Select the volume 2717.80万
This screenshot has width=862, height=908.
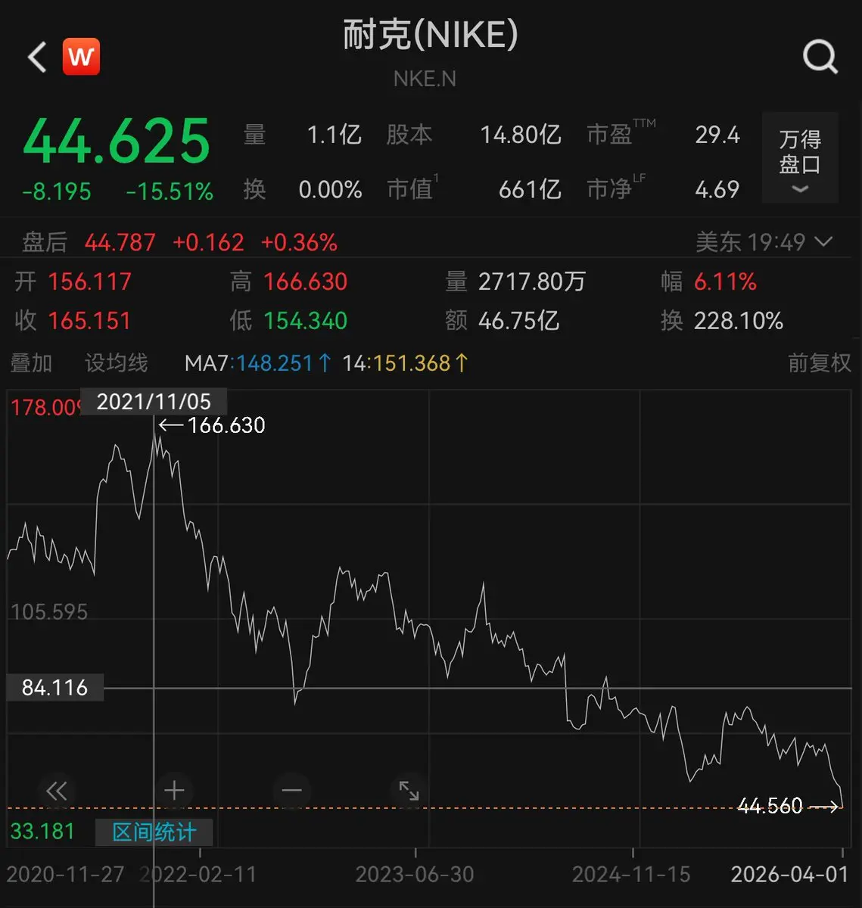(532, 282)
